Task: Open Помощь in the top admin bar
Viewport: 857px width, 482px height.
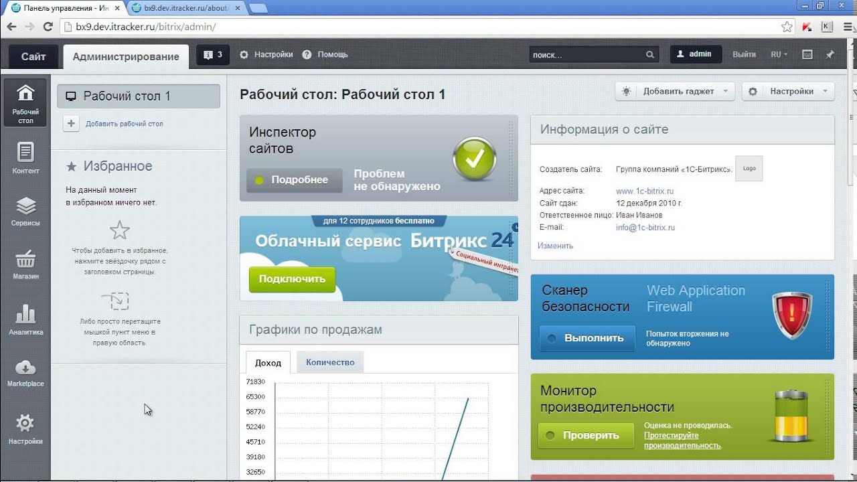Action: [x=325, y=55]
